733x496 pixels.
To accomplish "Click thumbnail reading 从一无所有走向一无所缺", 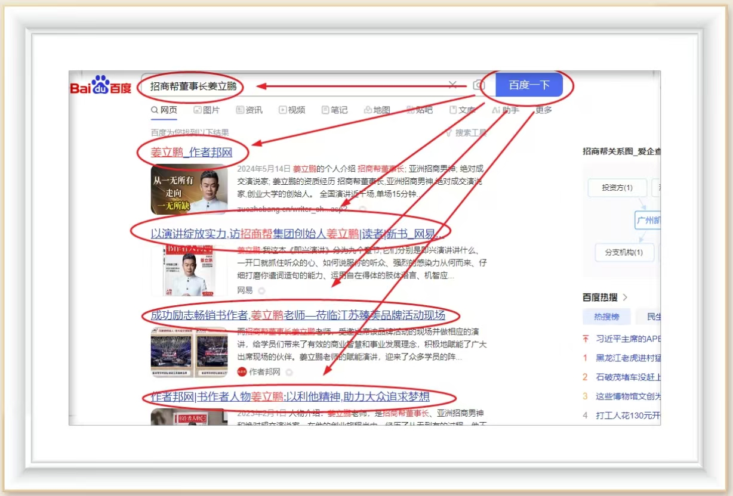I will tap(189, 190).
